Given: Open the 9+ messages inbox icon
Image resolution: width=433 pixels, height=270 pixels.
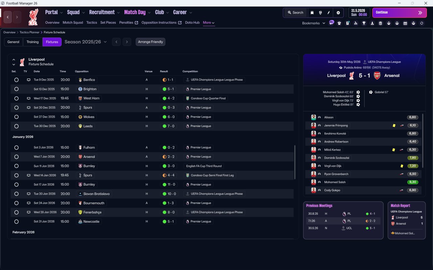Looking at the screenshot, I should (332, 22).
